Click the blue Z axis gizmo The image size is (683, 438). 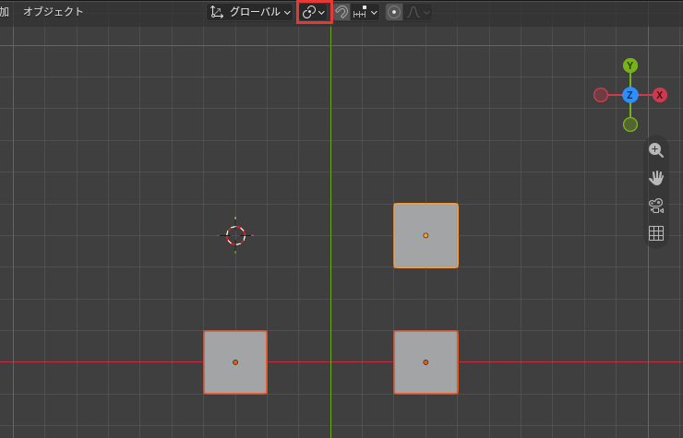click(x=629, y=95)
